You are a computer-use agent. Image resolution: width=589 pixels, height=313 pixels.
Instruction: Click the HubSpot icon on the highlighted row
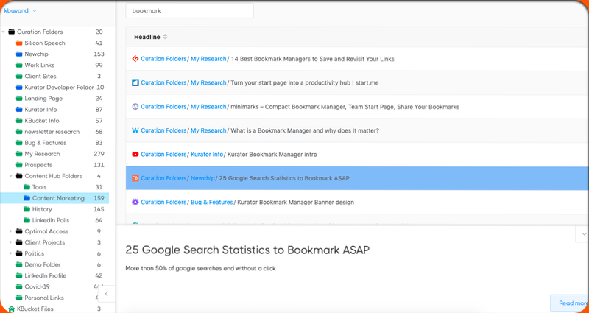[135, 178]
